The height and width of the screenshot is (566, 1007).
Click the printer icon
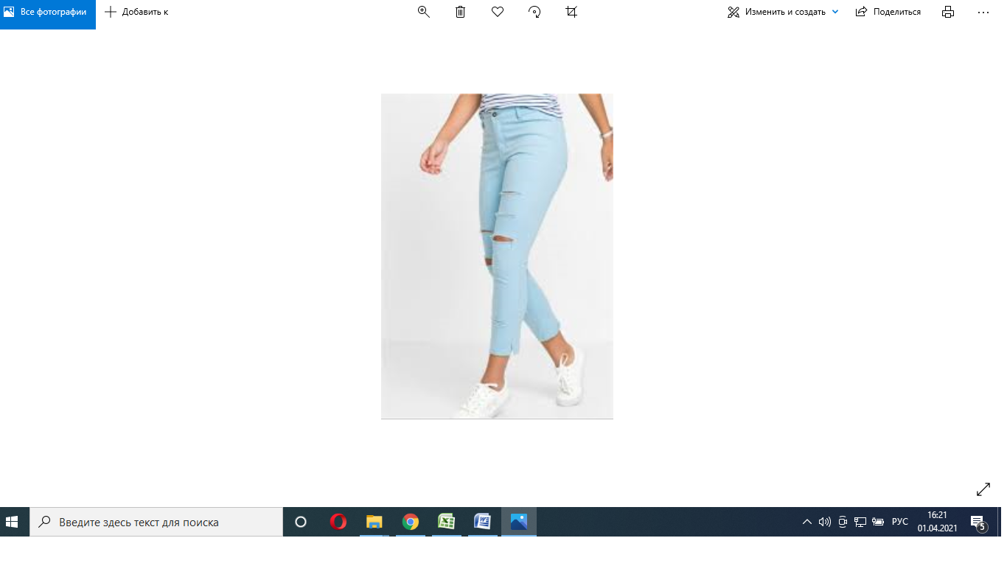tap(948, 12)
